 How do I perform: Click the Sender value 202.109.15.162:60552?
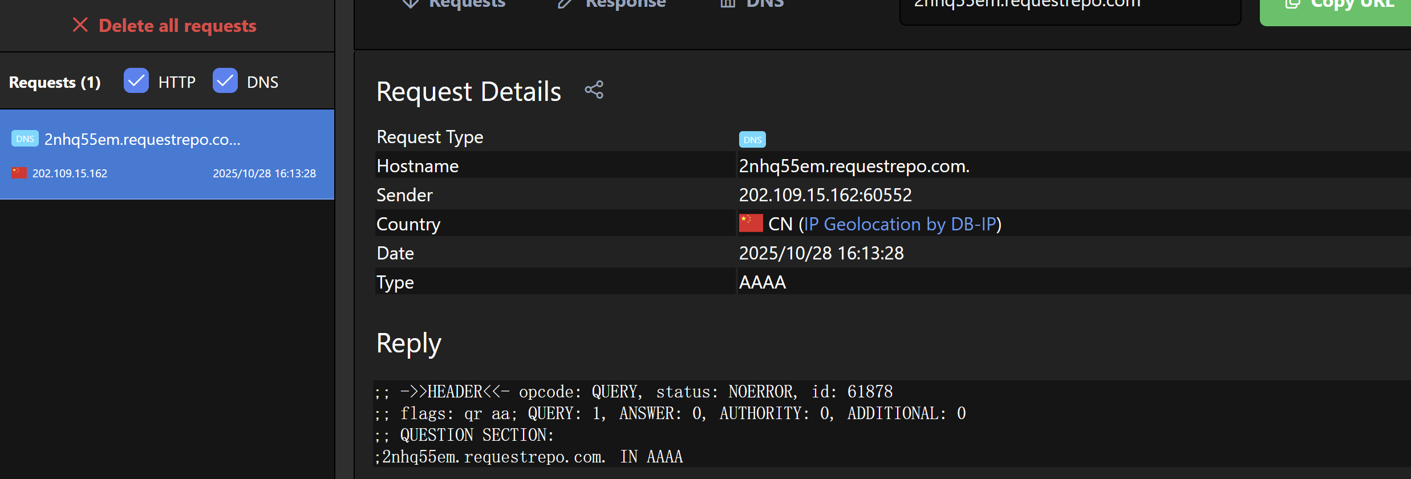825,195
